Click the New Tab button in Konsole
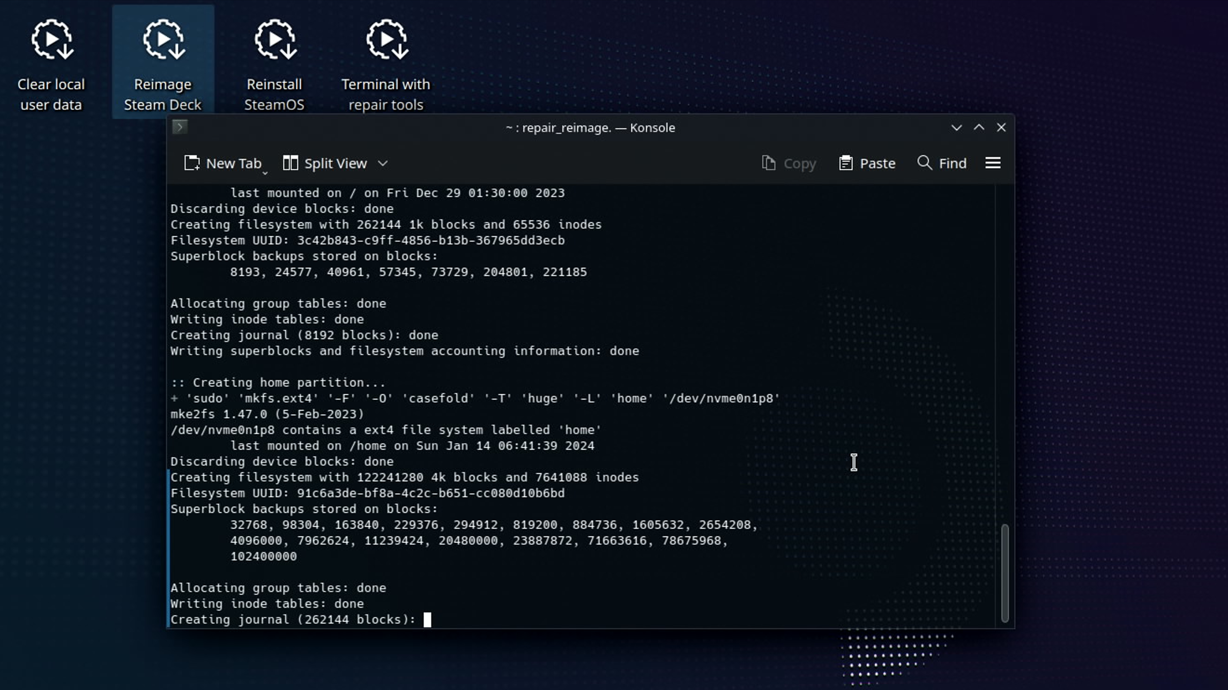Screen dimensions: 1228x690 (223, 163)
